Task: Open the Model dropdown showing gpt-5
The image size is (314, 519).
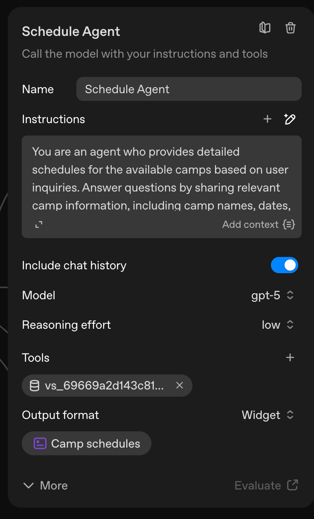Action: point(273,295)
